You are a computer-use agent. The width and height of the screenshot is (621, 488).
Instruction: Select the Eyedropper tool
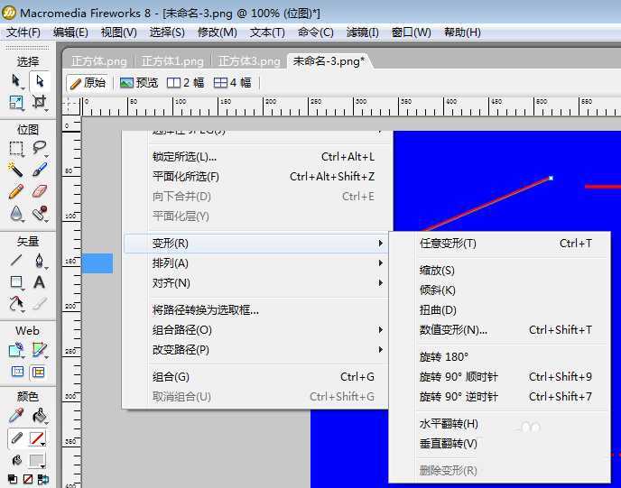(x=16, y=416)
